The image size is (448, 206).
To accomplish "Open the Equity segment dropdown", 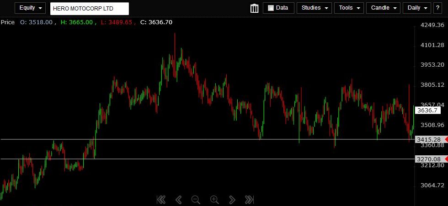I will point(30,8).
